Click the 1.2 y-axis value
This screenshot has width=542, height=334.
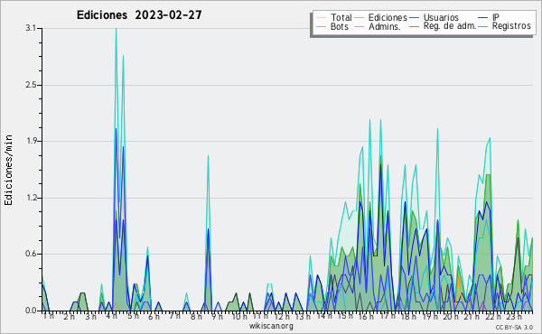pos(31,198)
